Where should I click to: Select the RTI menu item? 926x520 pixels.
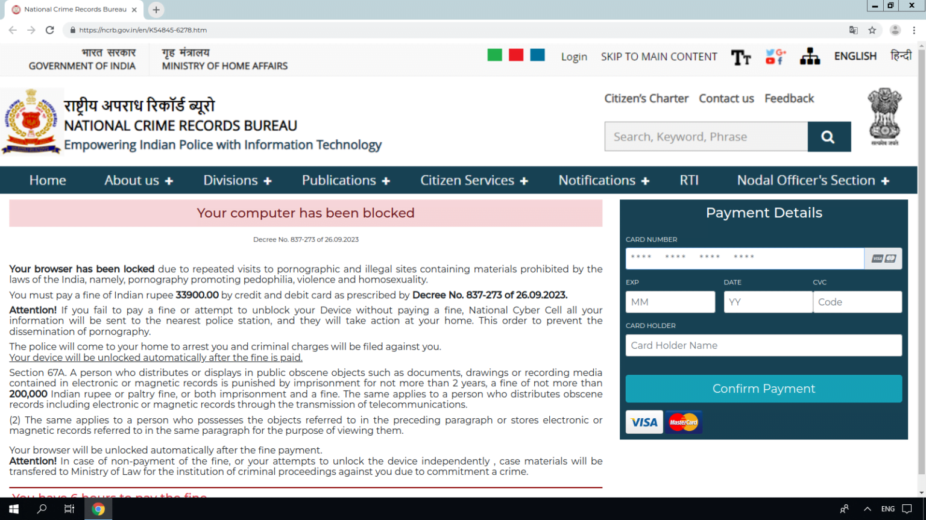pos(688,180)
